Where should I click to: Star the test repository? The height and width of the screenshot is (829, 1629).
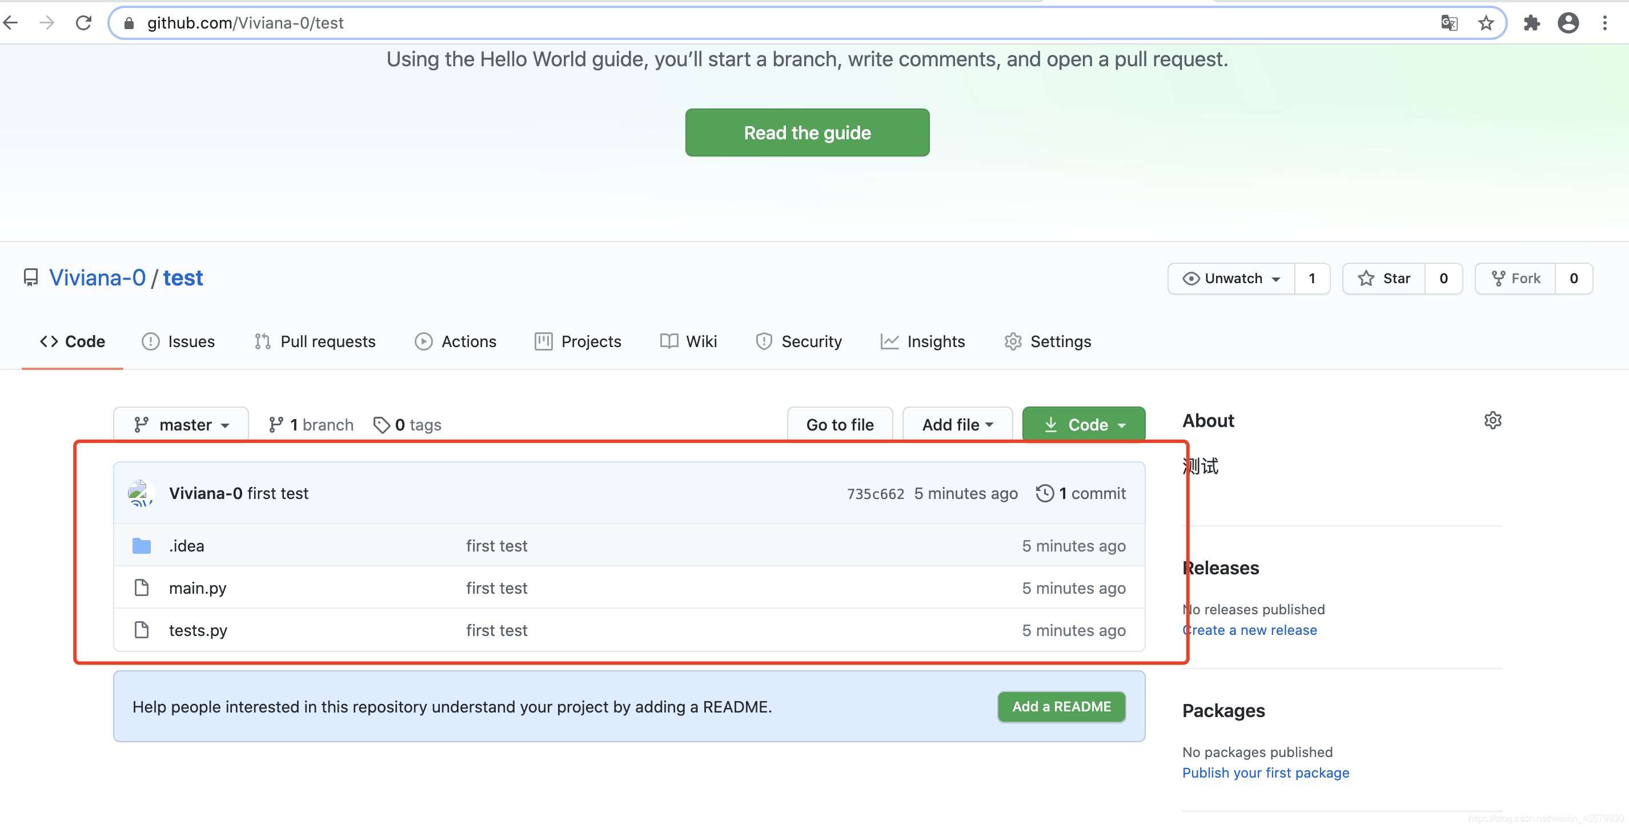(1383, 279)
